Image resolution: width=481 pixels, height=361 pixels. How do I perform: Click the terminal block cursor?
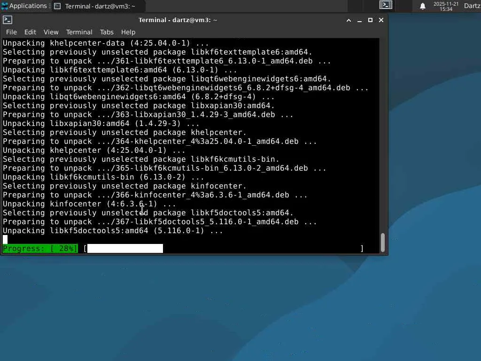click(x=5, y=239)
